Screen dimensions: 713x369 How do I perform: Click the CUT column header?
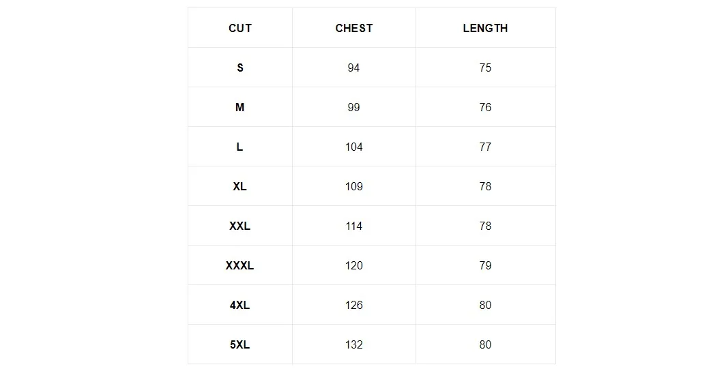point(239,28)
